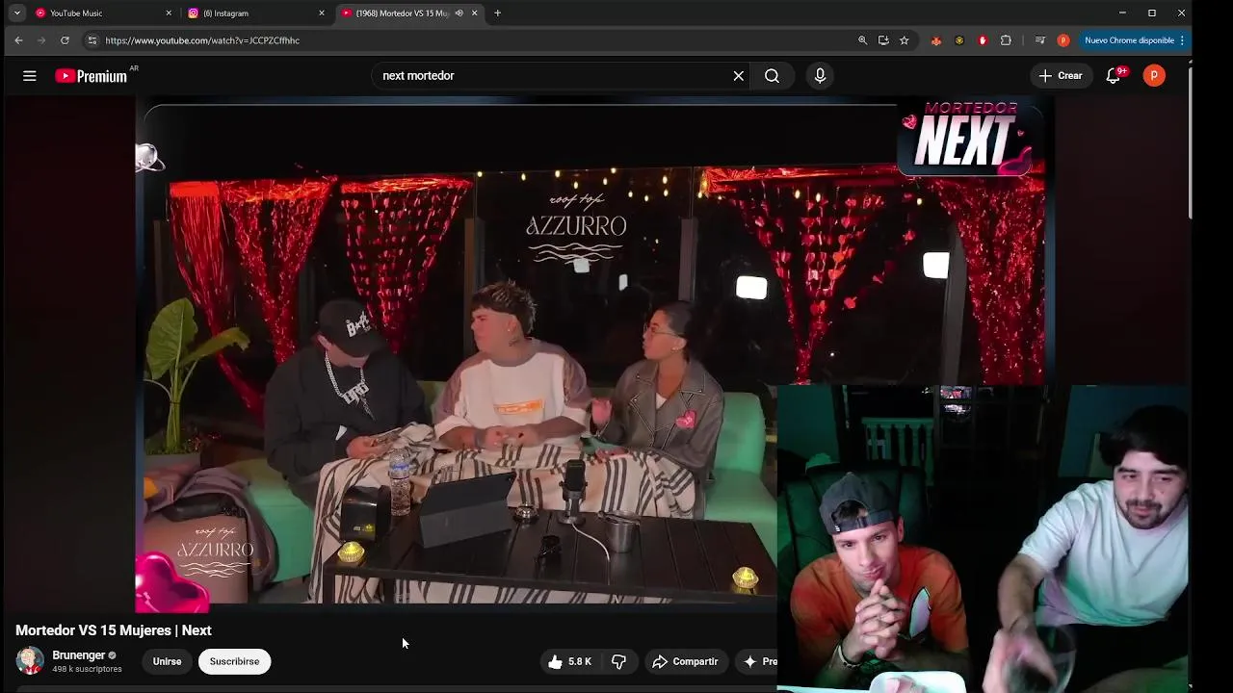View site information icon in address bar
This screenshot has width=1233, height=693.
(92, 40)
